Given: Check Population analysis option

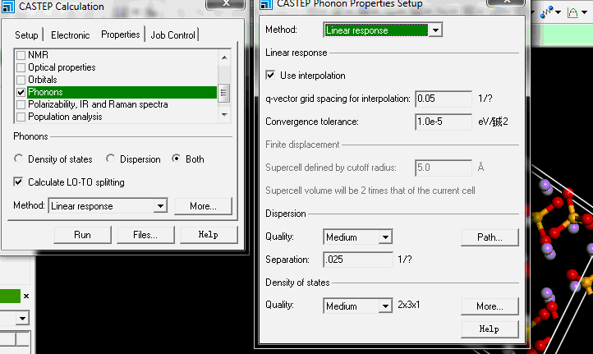Looking at the screenshot, I should [21, 117].
